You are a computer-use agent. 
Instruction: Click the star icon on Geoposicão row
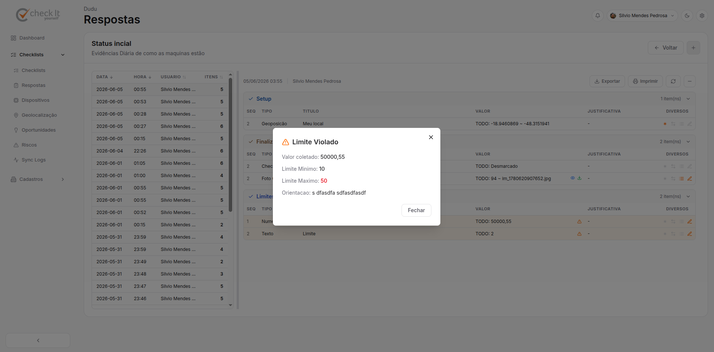click(665, 124)
